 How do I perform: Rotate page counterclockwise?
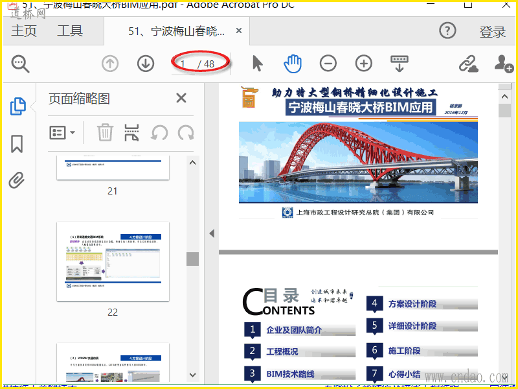coord(159,133)
